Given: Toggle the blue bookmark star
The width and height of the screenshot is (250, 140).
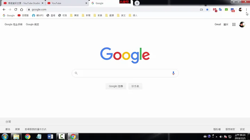Looking at the screenshot, I should click(207, 10).
